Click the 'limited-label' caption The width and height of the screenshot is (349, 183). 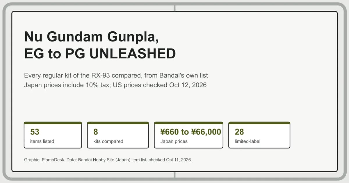pyautogui.click(x=247, y=141)
